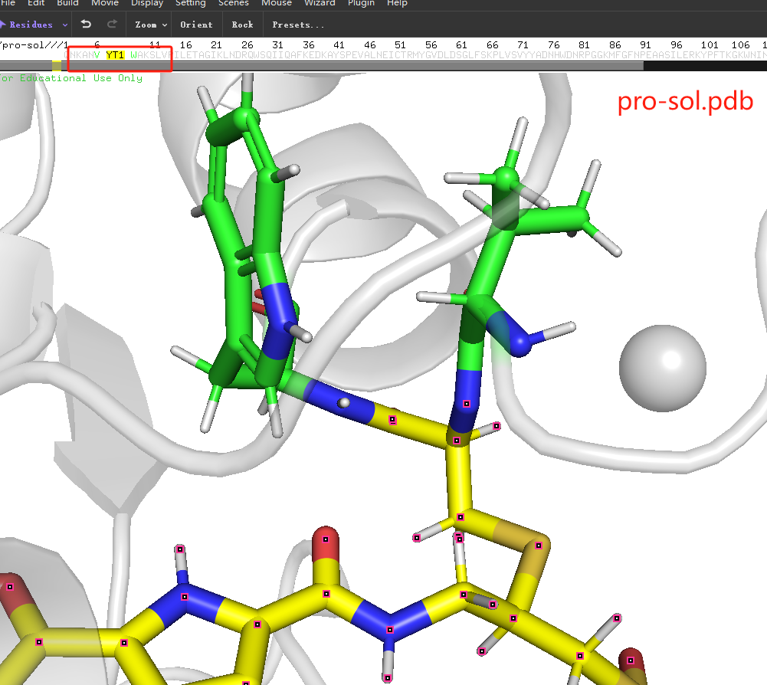Open the File menu
The height and width of the screenshot is (685, 767).
[x=7, y=3]
